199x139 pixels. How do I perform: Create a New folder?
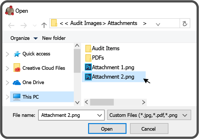pyautogui.click(x=54, y=38)
